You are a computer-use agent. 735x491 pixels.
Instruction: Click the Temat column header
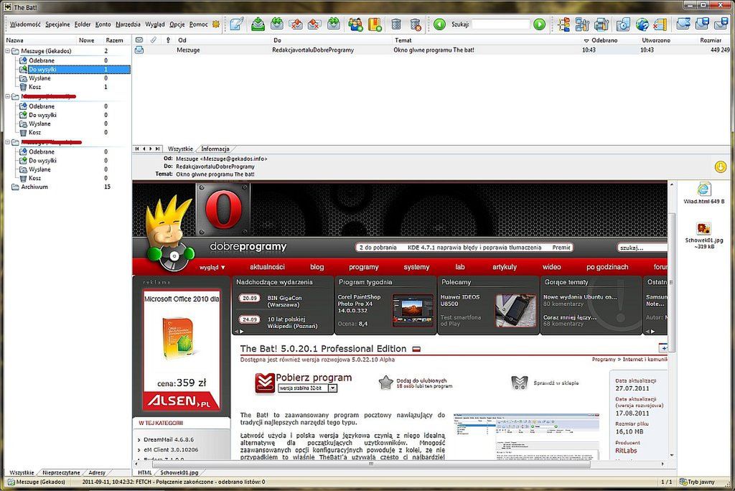point(403,40)
